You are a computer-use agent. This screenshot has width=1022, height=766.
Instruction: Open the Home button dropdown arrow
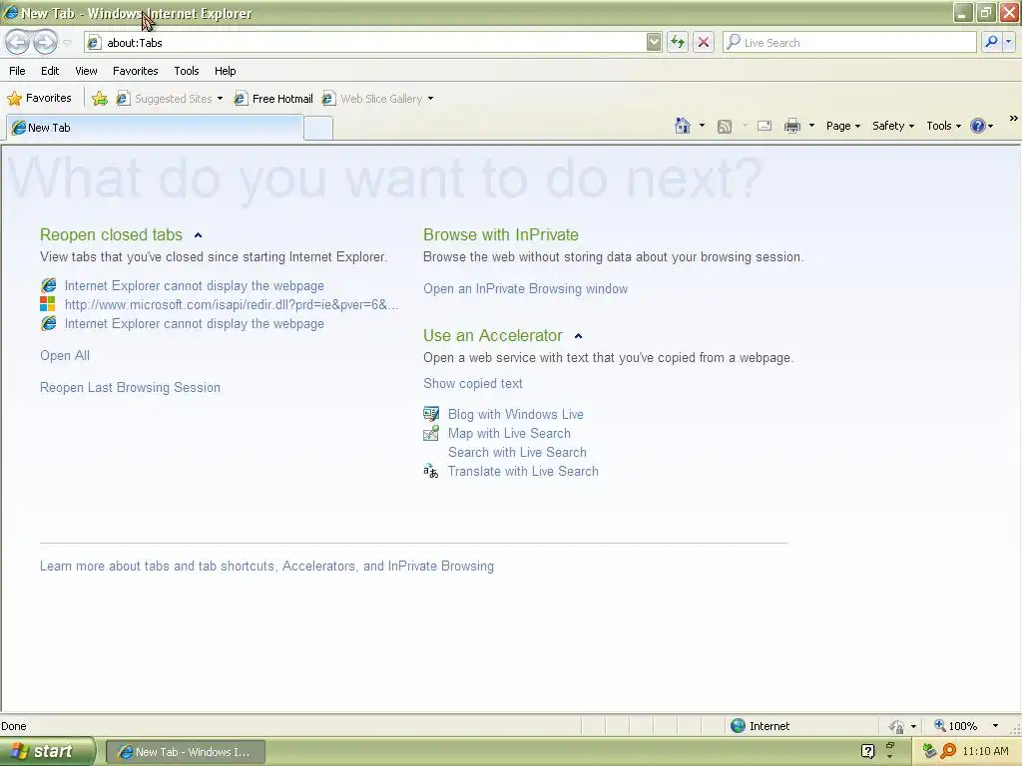pos(702,126)
